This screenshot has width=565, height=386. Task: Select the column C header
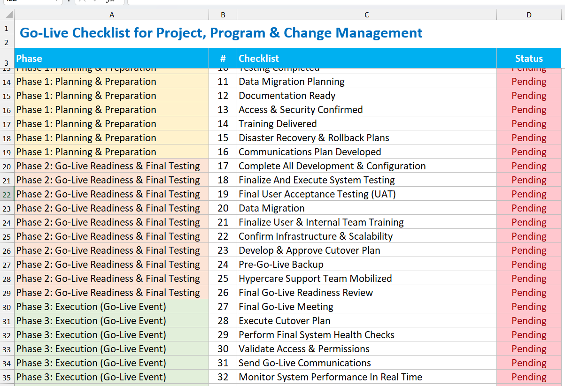click(367, 15)
